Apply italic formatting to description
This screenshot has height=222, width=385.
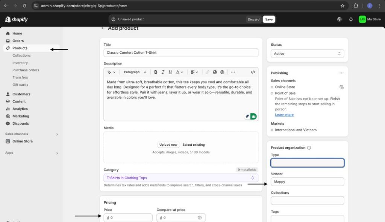click(163, 72)
